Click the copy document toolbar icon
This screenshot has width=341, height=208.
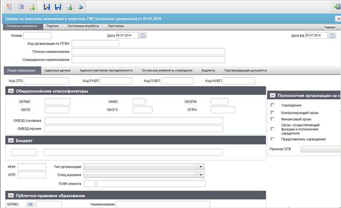click(x=20, y=7)
